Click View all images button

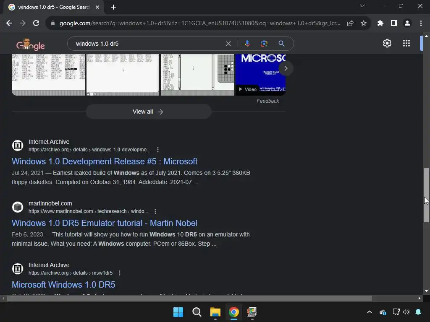tap(148, 112)
